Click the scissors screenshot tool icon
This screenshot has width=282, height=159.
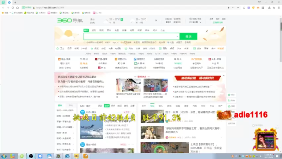pyautogui.click(x=244, y=8)
